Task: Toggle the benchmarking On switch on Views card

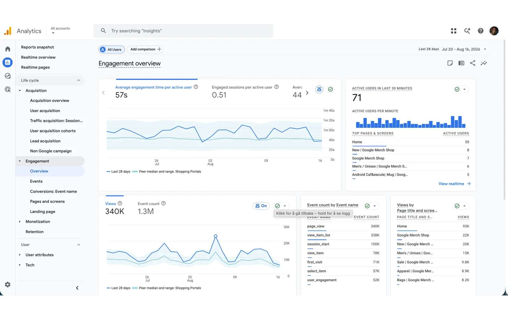Action: (x=261, y=206)
